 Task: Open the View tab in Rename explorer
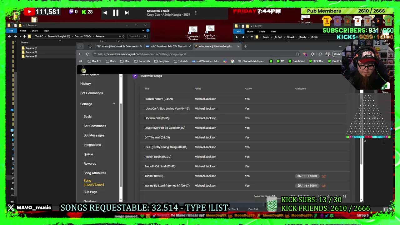[x=46, y=31]
